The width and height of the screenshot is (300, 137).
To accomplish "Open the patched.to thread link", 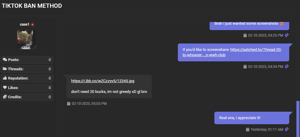I will pyautogui.click(x=232, y=52).
